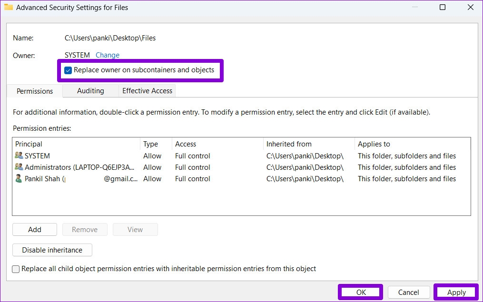Click the Change owner link
This screenshot has height=302, width=483.
pyautogui.click(x=108, y=55)
